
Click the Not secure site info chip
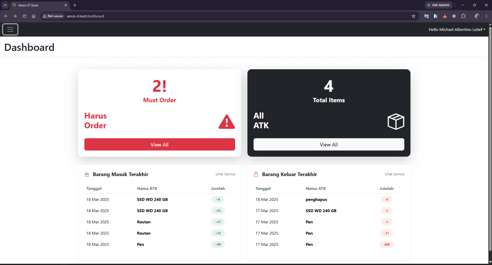coord(53,16)
